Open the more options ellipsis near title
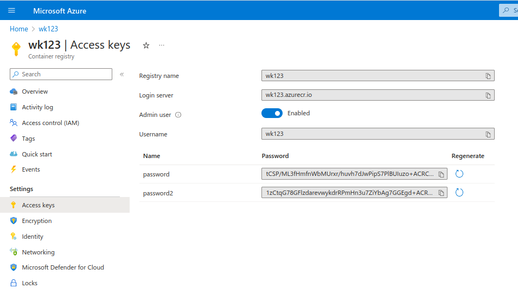The width and height of the screenshot is (518, 295). [162, 45]
